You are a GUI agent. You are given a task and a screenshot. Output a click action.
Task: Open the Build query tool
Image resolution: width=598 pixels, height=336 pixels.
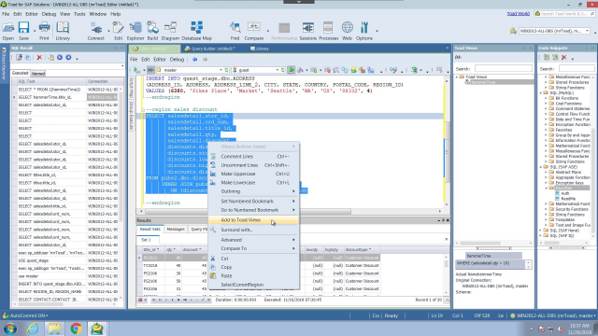tap(152, 31)
